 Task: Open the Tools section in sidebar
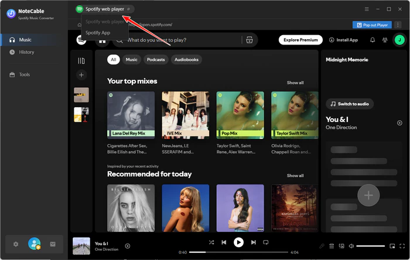25,74
